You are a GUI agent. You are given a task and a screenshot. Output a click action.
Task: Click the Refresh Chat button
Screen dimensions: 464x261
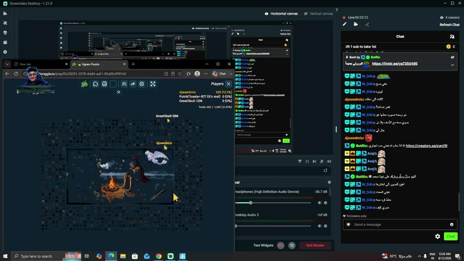[x=449, y=25]
